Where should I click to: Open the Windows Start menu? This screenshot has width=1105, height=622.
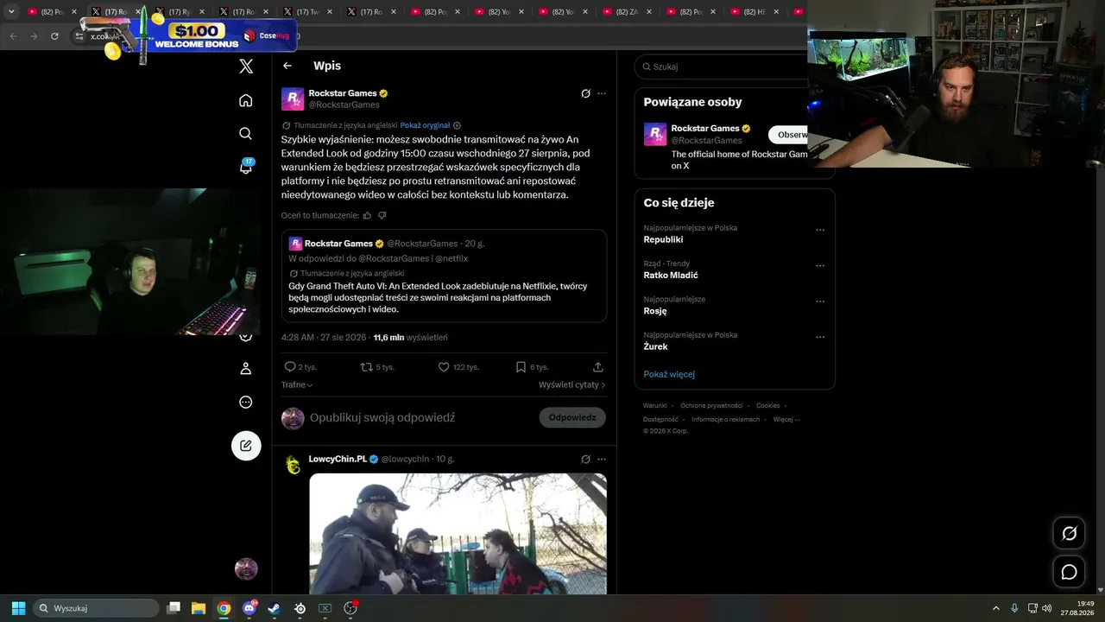click(x=18, y=608)
